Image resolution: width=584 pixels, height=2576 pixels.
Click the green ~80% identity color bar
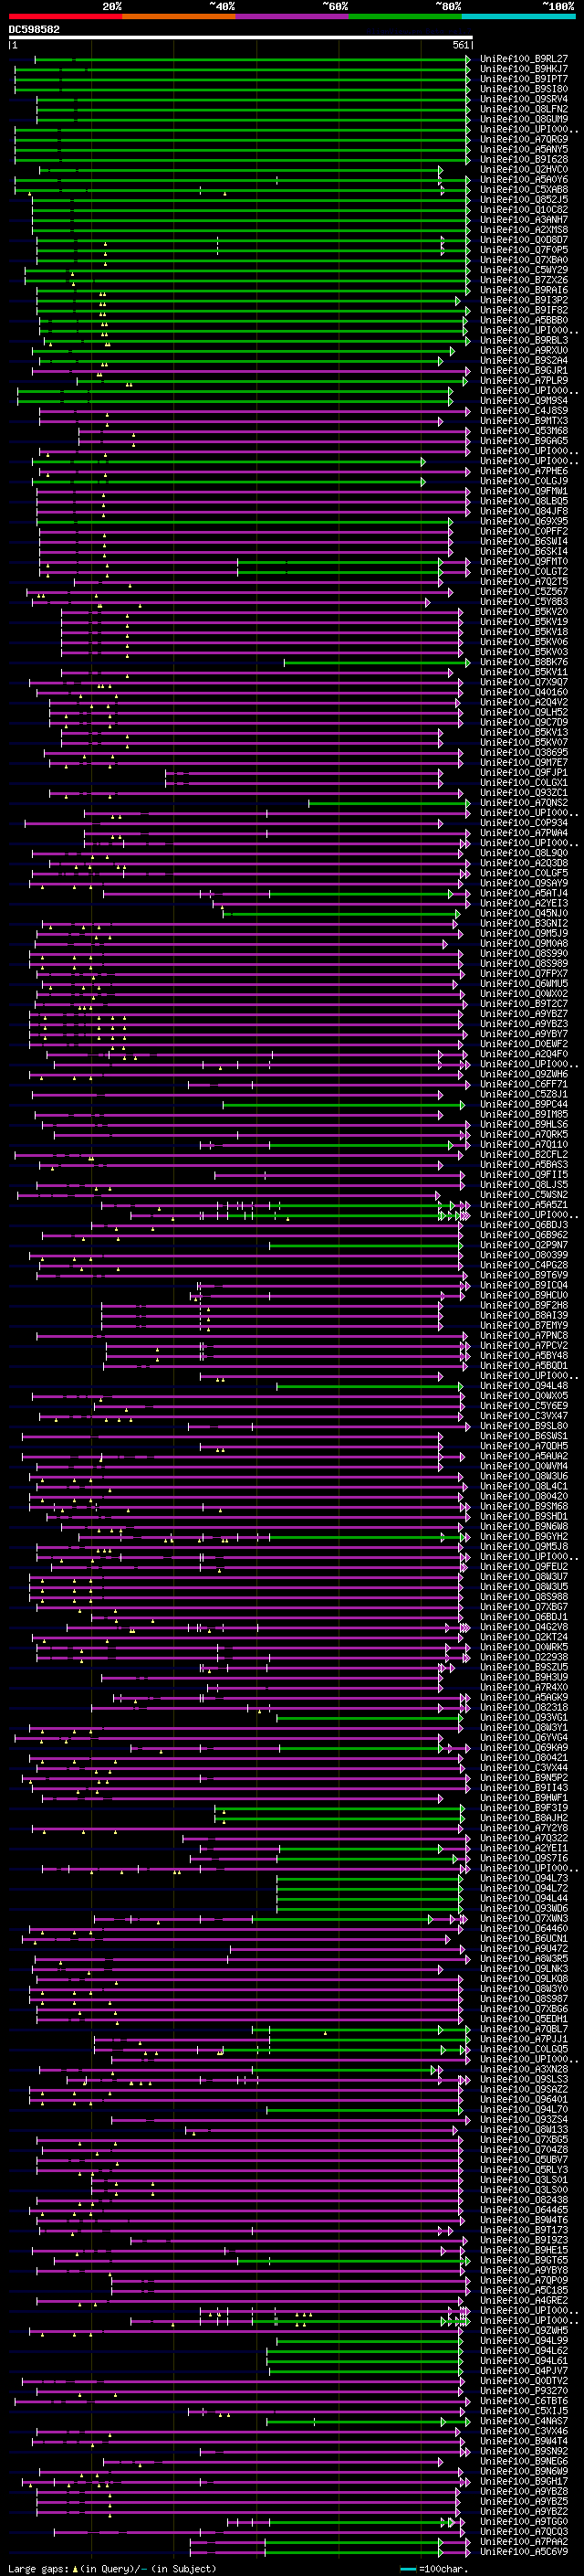tap(405, 16)
